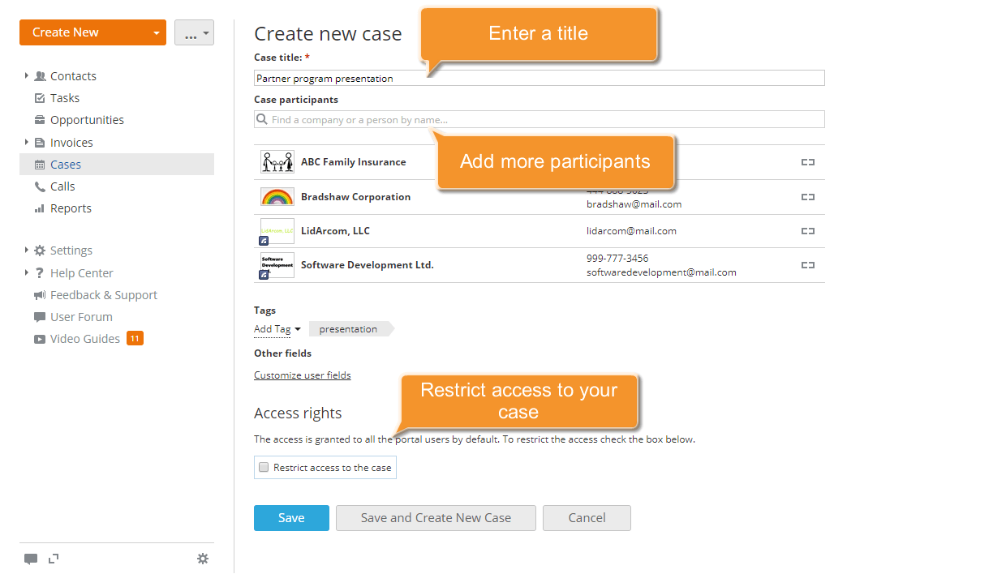Click the expand view icon near bottom left
Viewport: 1006px width, 574px height.
coord(53,559)
